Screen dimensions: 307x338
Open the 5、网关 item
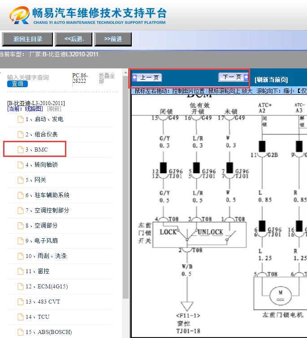coord(36,180)
